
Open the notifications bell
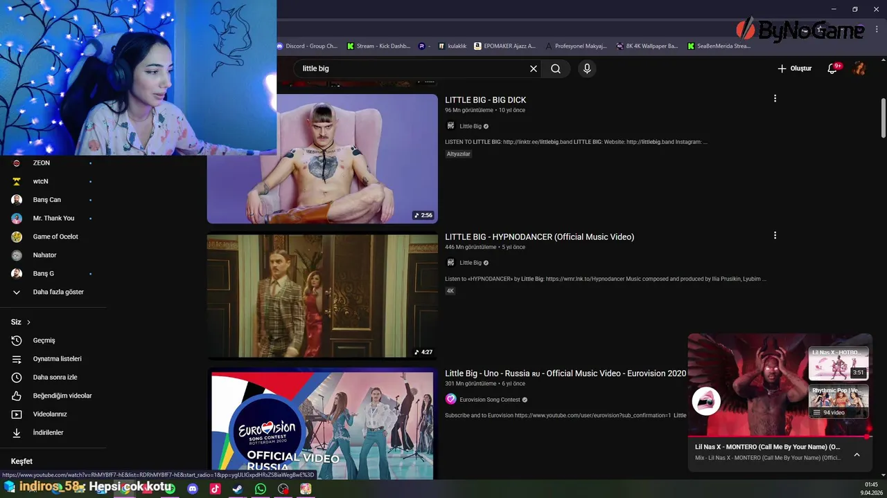click(834, 68)
